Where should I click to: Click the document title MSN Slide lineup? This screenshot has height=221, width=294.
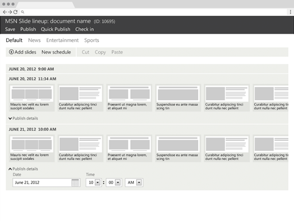pos(48,21)
